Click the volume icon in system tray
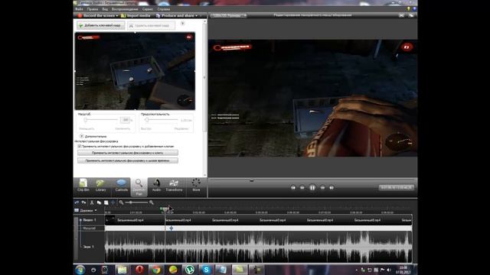 pos(389,270)
